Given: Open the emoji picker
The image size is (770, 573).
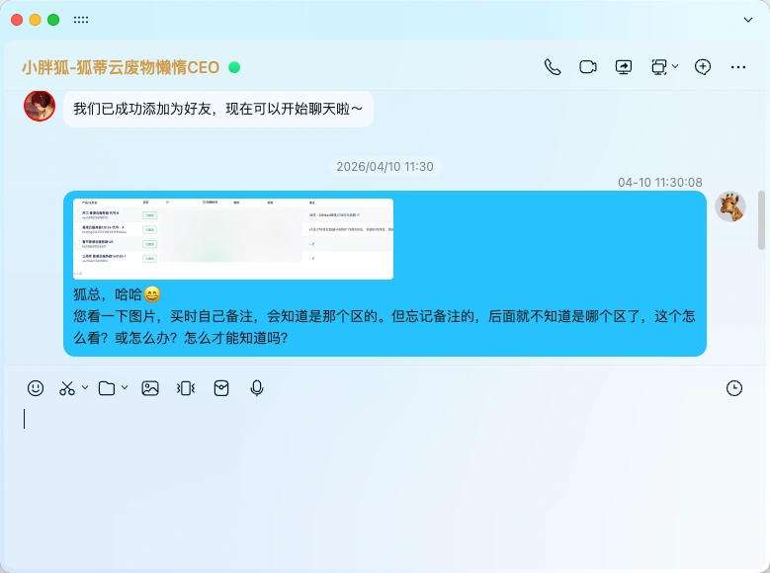Looking at the screenshot, I should pyautogui.click(x=36, y=388).
